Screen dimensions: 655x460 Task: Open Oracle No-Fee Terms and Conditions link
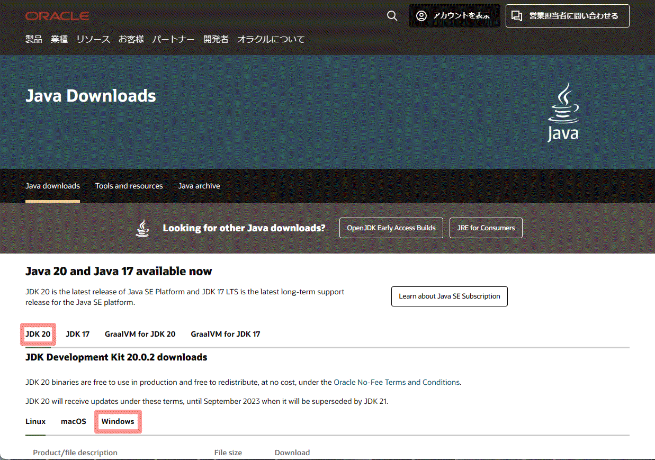(397, 382)
